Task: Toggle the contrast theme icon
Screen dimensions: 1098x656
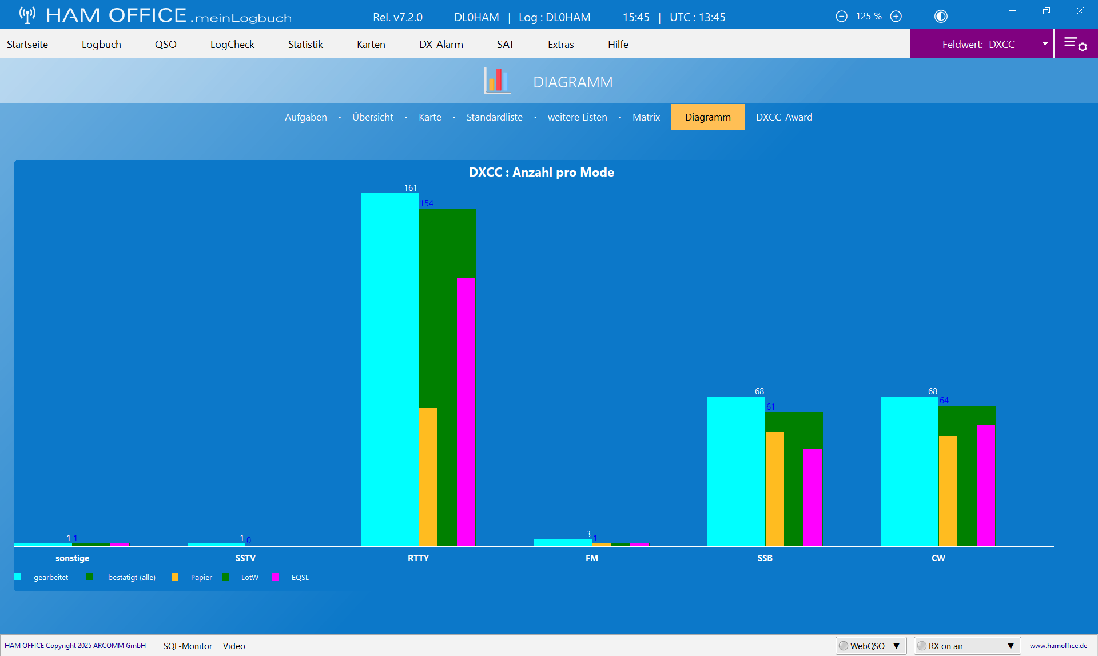Action: click(x=941, y=17)
